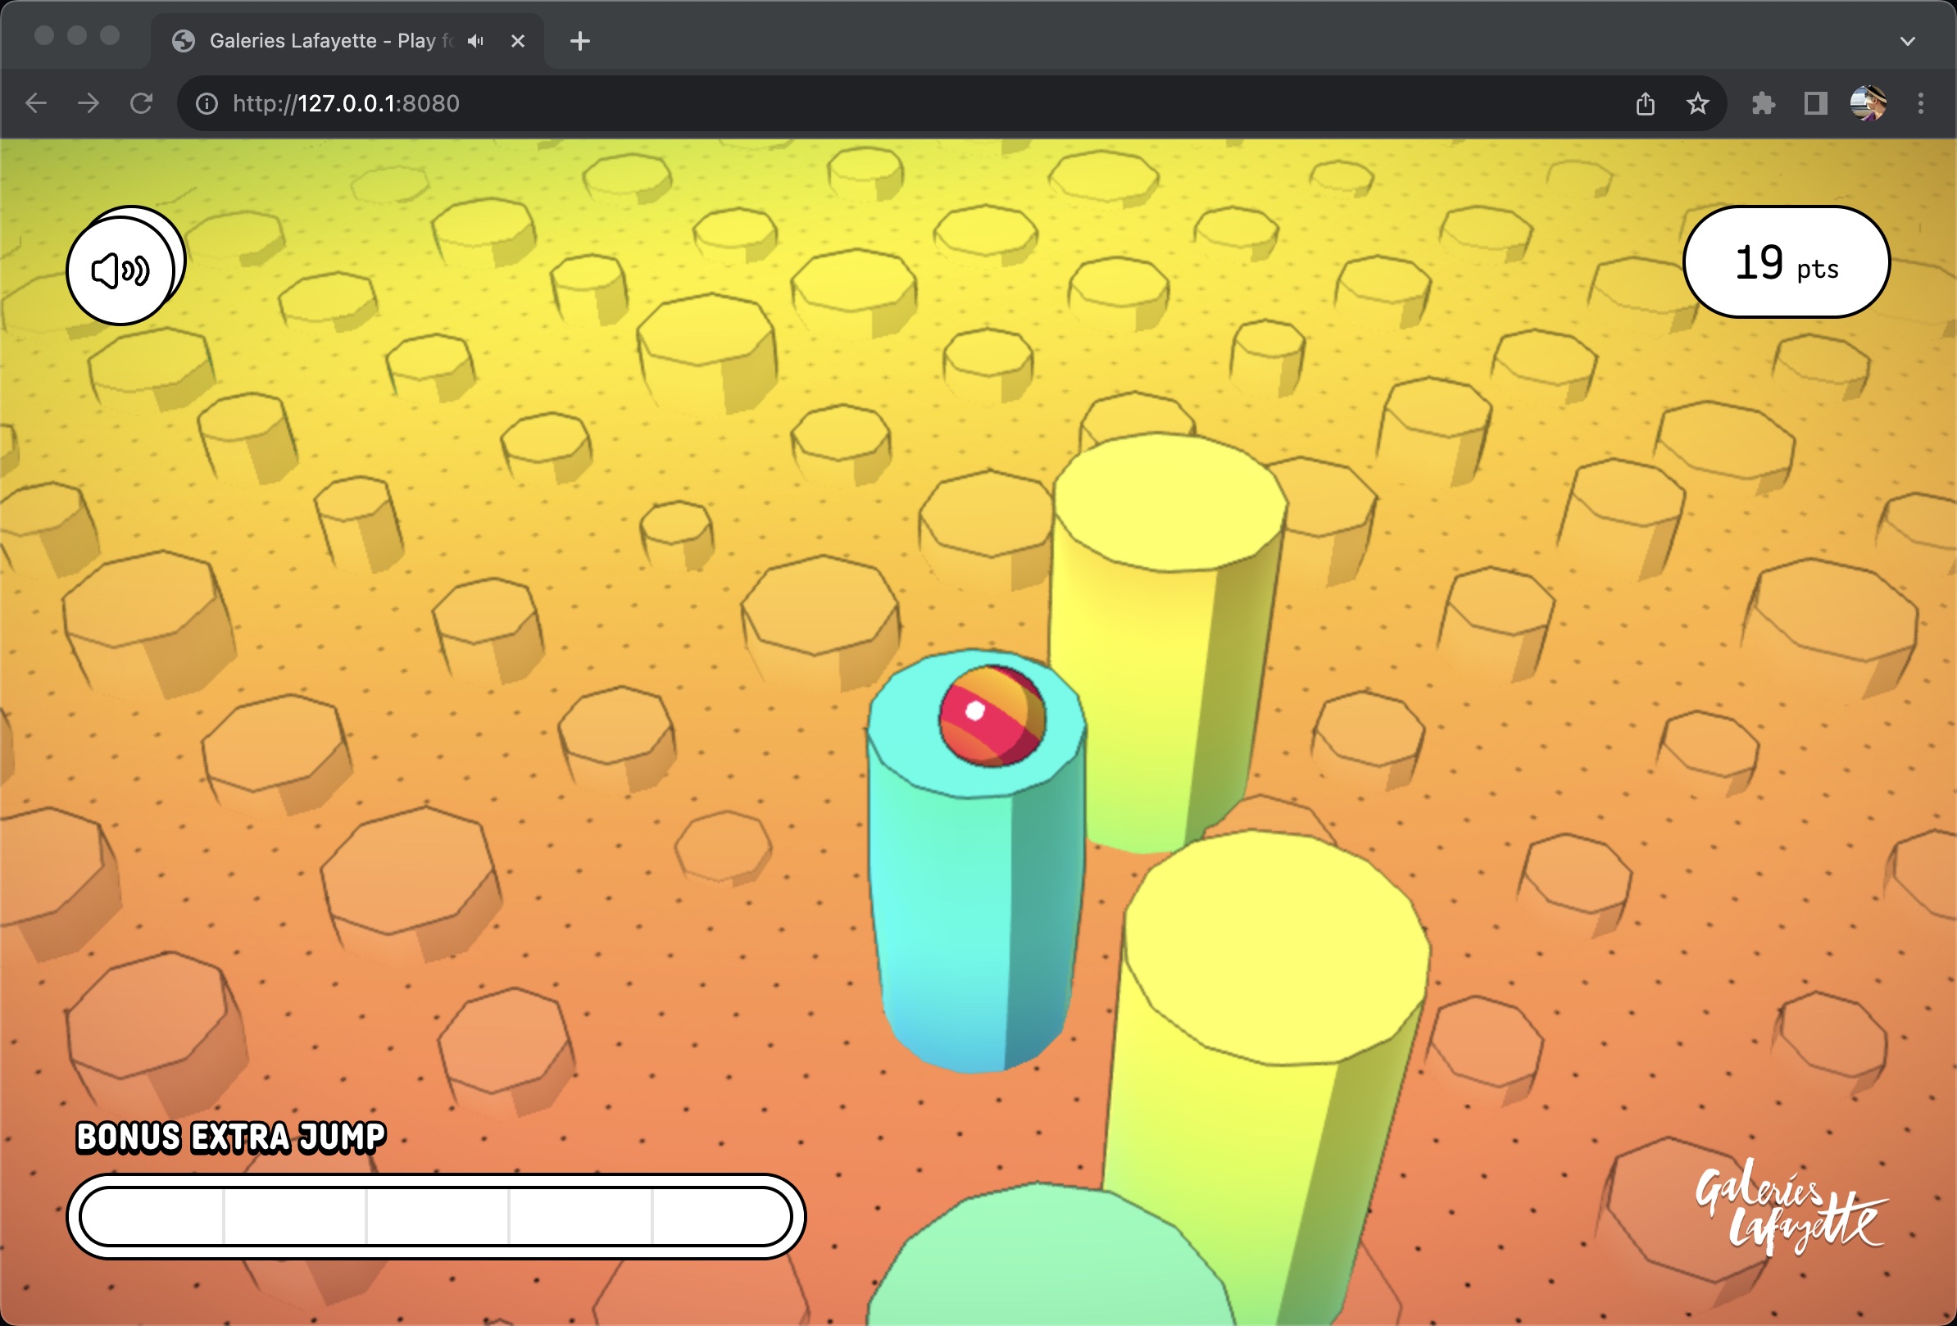The height and width of the screenshot is (1326, 1957).
Task: Expand the tab search chevron
Action: tap(1908, 41)
